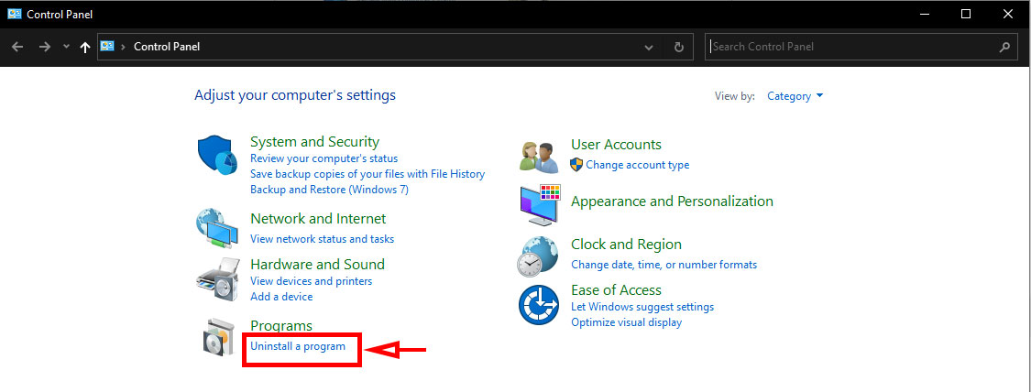
Task: Open recent locations dropdown arrow
Action: [x=66, y=47]
